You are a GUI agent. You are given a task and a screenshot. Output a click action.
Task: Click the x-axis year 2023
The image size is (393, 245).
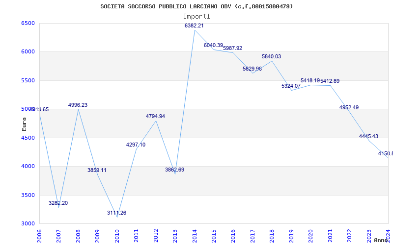point(369,236)
